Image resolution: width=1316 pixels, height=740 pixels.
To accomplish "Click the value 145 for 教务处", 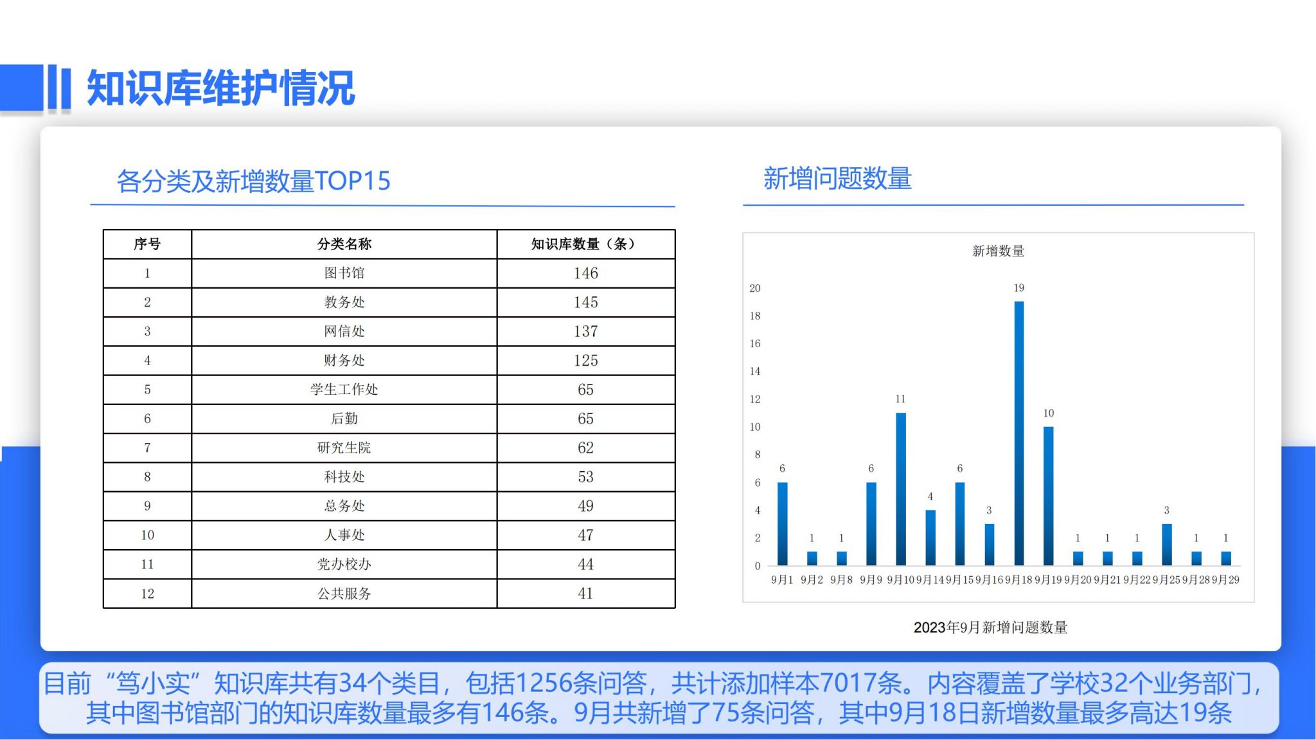I will (x=585, y=302).
